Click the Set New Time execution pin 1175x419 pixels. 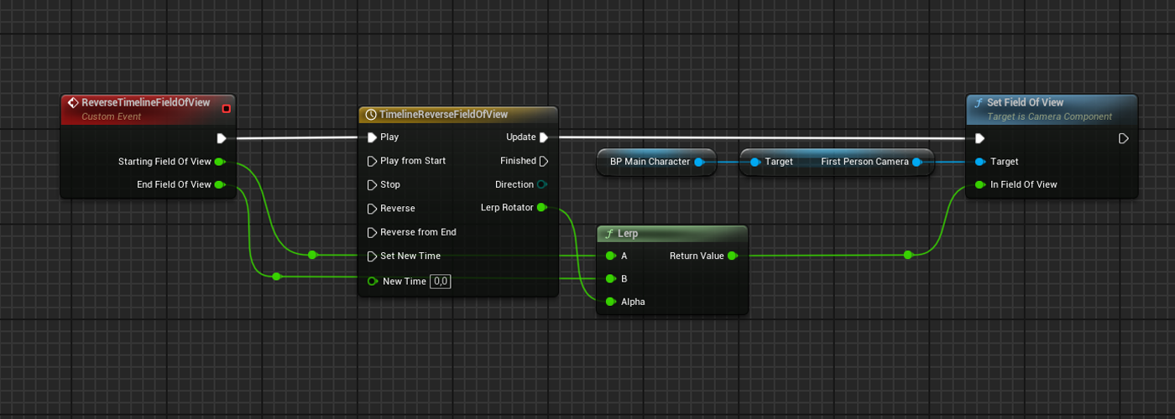(x=372, y=256)
